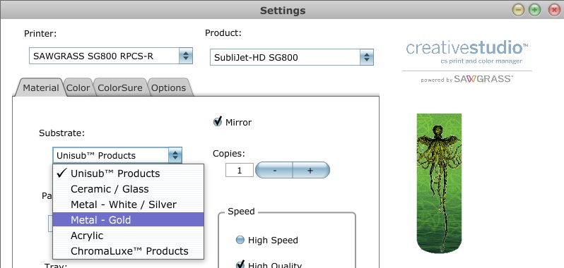This screenshot has width=564, height=268.
Task: Select Metal - Gold substrate
Action: point(129,220)
